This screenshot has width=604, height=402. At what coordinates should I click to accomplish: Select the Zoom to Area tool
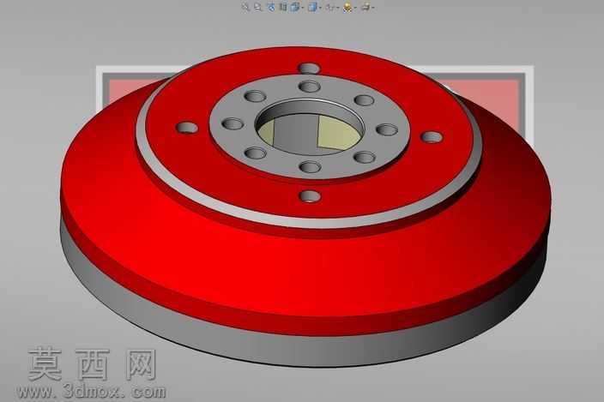(x=257, y=7)
